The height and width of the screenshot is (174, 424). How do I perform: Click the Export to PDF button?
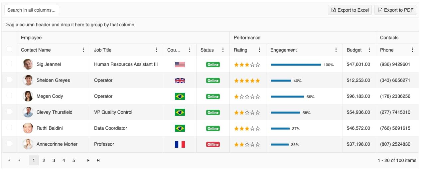(x=395, y=10)
